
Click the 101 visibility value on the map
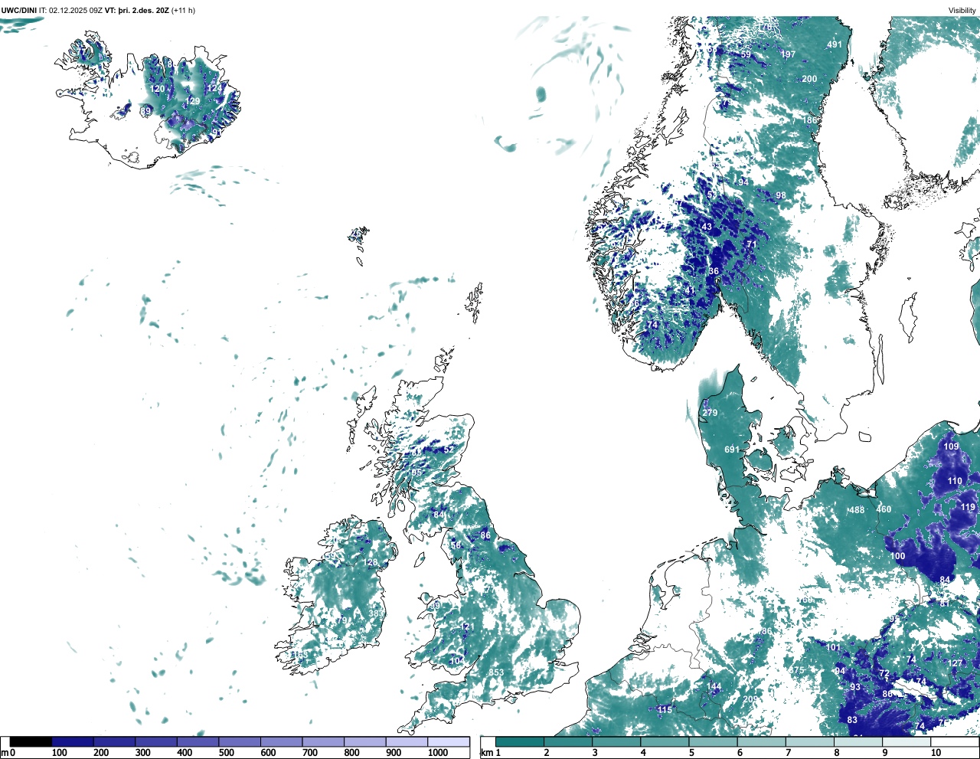coord(833,647)
